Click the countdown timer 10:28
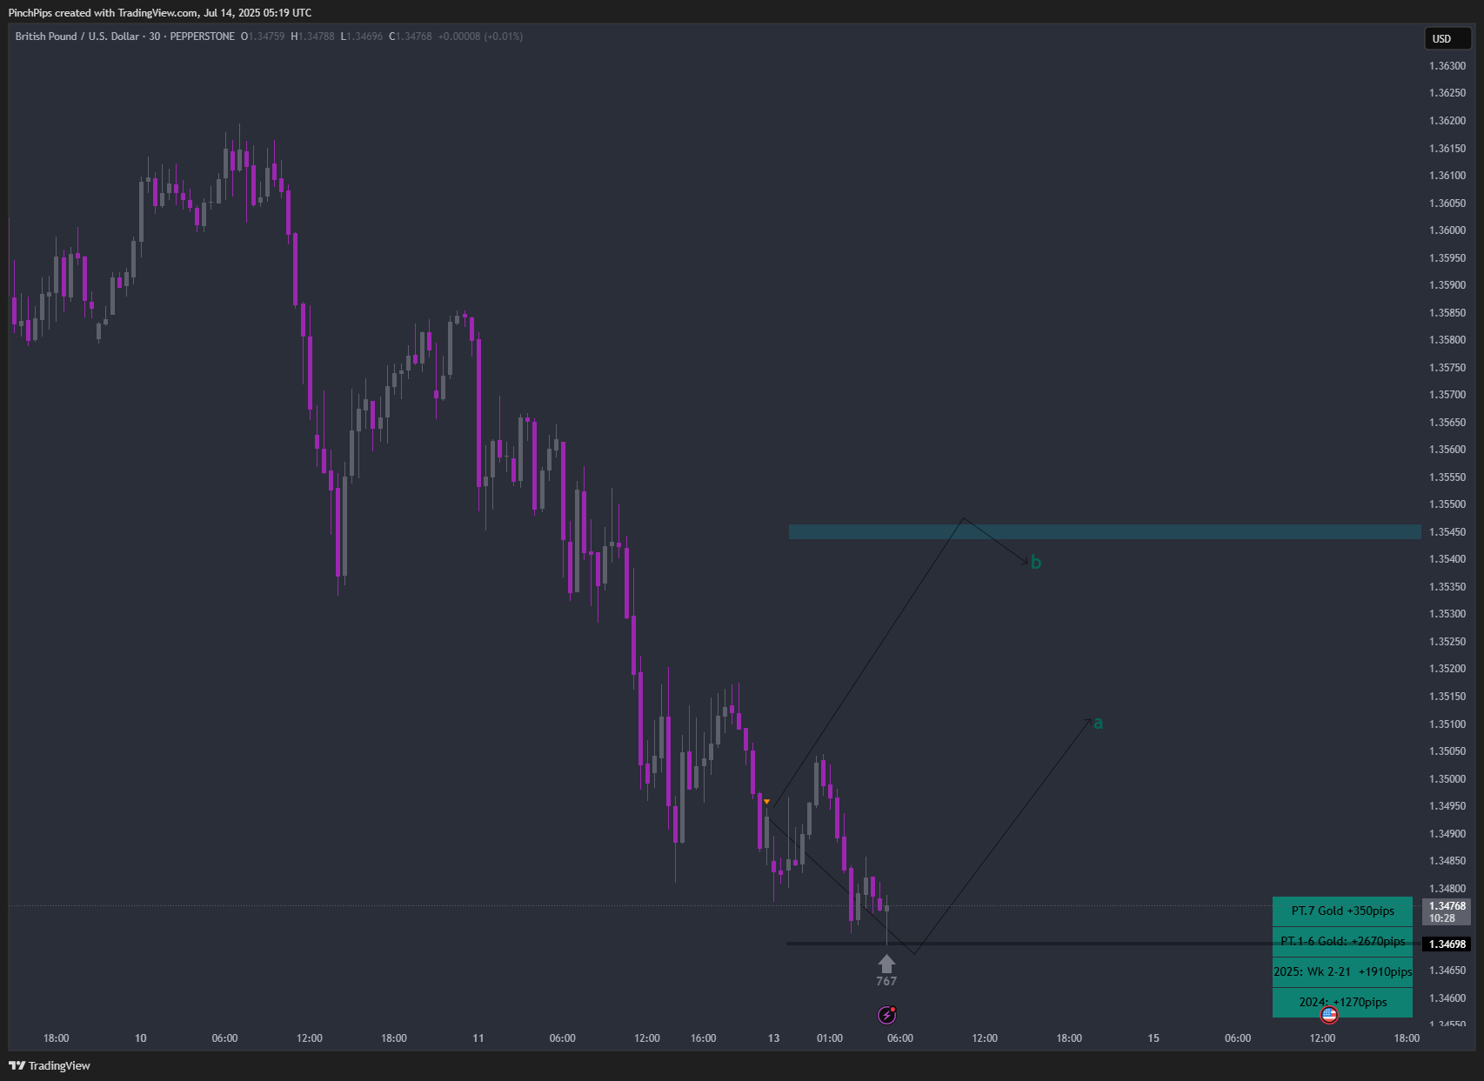 tap(1442, 918)
